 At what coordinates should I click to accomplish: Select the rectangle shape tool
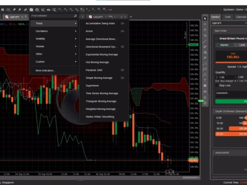(x=205, y=69)
